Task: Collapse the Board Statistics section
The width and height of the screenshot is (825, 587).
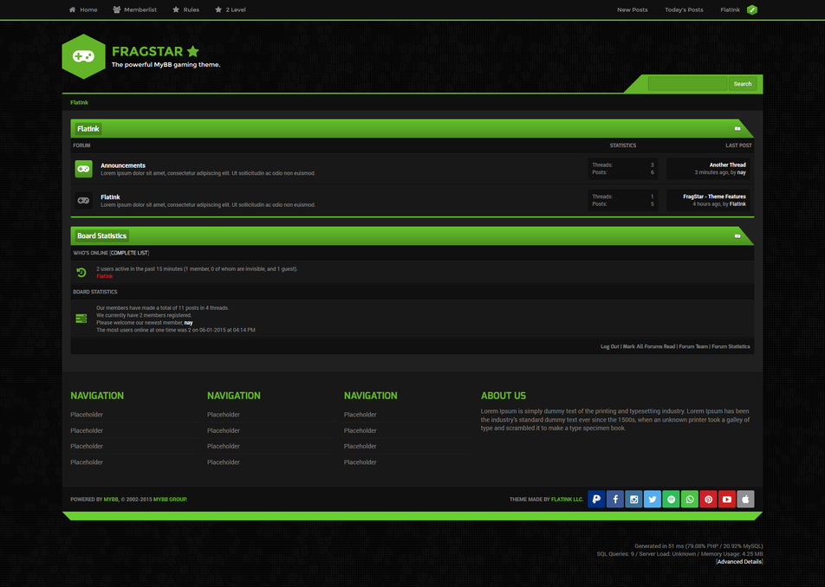Action: [x=737, y=236]
